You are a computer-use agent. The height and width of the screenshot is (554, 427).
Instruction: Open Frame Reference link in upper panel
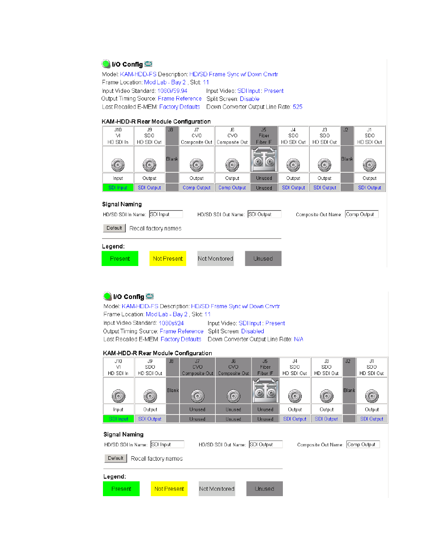pos(179,99)
